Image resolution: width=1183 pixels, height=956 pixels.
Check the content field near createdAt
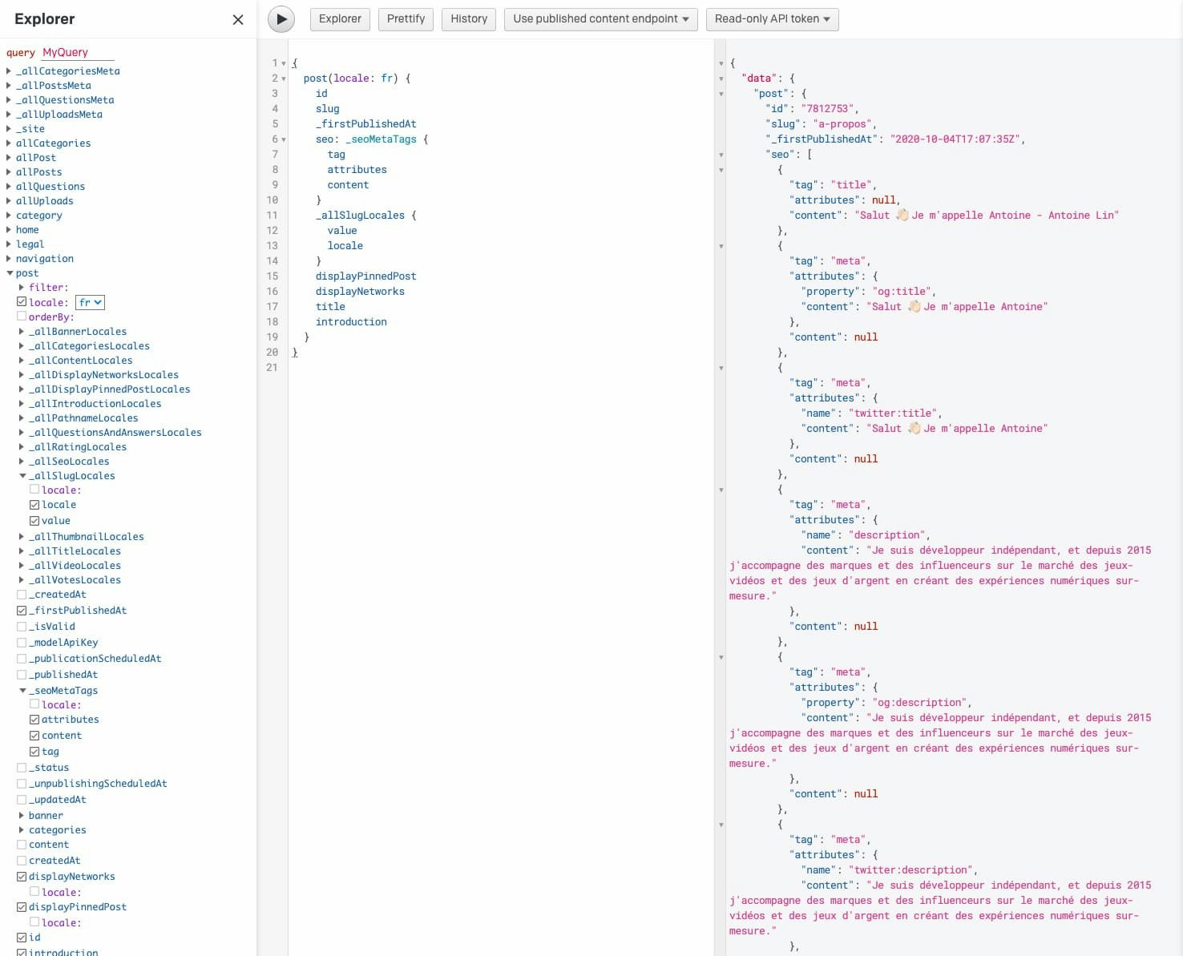[x=22, y=845]
